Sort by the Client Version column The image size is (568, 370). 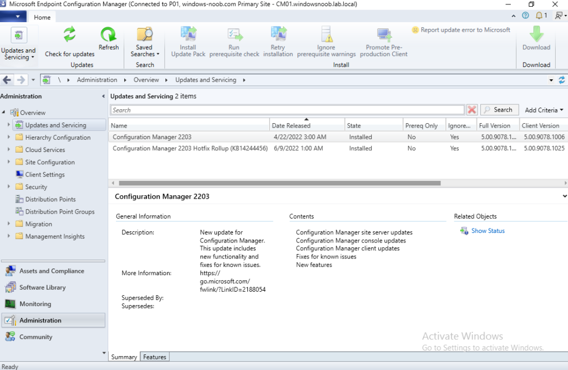pyautogui.click(x=544, y=125)
